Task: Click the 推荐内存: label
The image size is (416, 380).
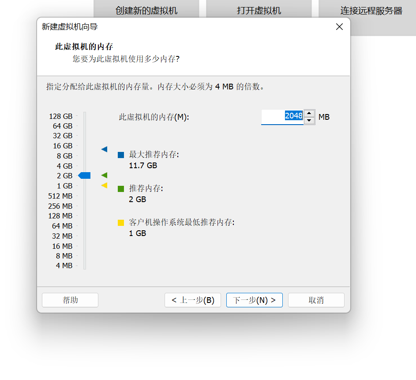Action: [146, 188]
